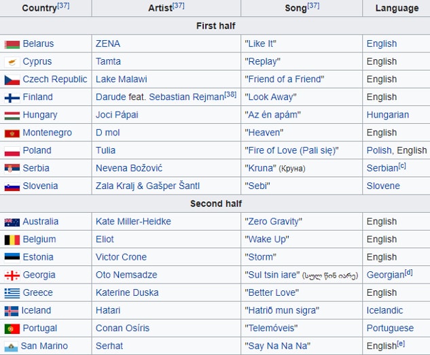
Task: Click the Finland flag icon
Action: coord(12,98)
